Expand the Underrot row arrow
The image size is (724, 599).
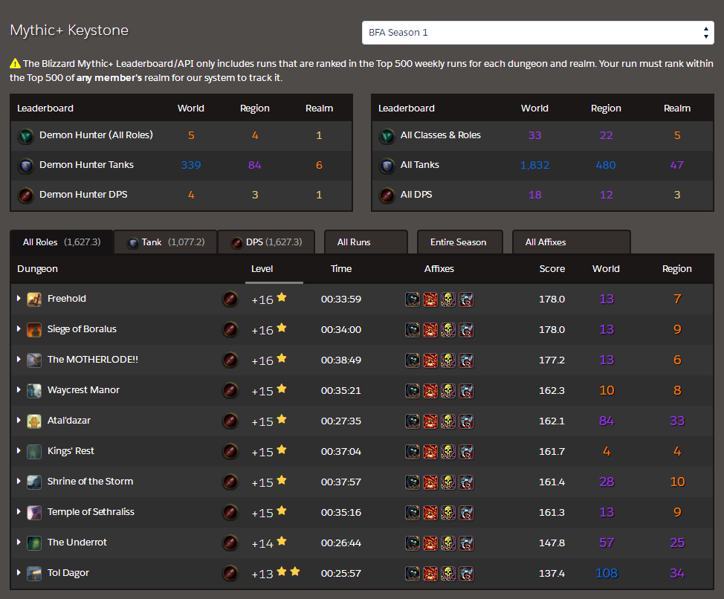click(19, 543)
